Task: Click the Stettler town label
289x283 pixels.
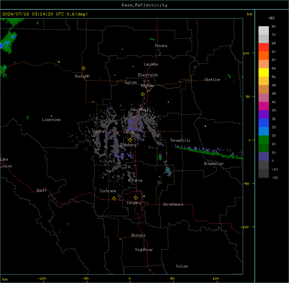Action: point(213,80)
